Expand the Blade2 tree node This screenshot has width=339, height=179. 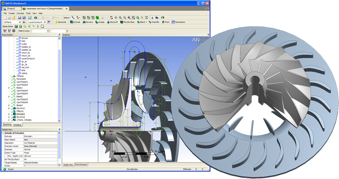tap(9, 97)
